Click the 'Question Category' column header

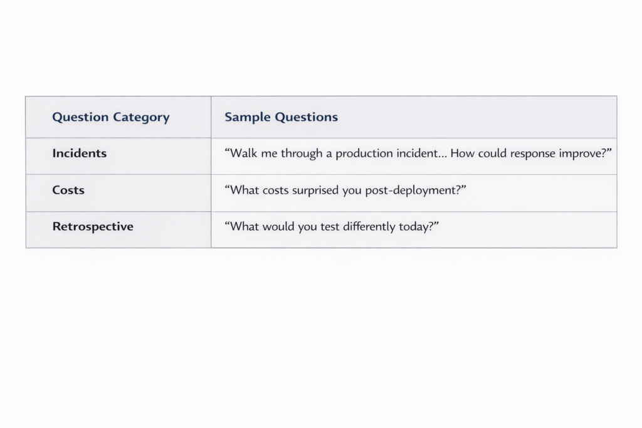pyautogui.click(x=110, y=117)
